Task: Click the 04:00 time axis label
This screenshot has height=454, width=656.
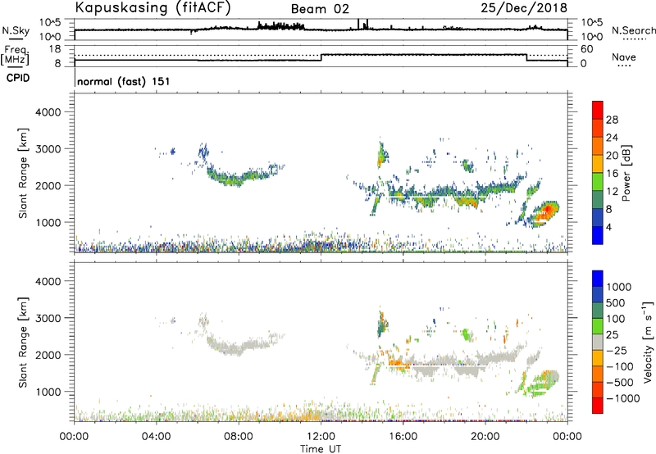Action: click(156, 437)
